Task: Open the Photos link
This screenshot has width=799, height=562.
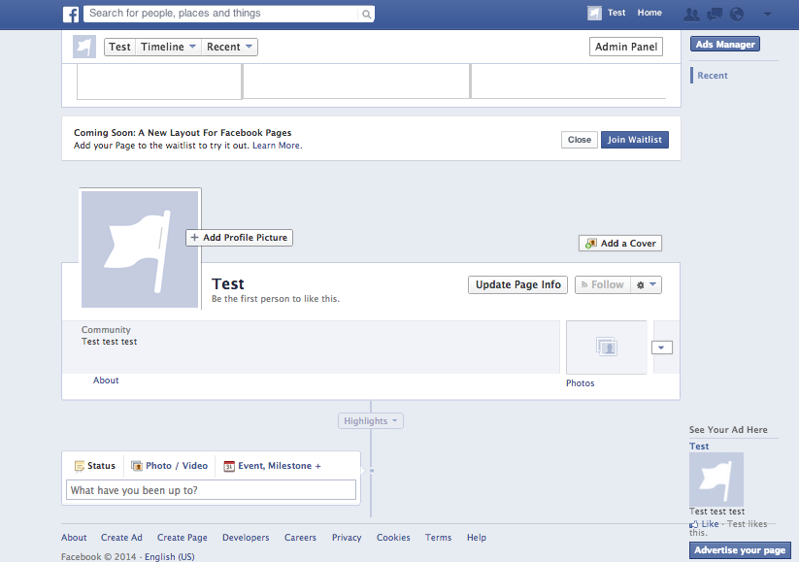Action: click(580, 383)
